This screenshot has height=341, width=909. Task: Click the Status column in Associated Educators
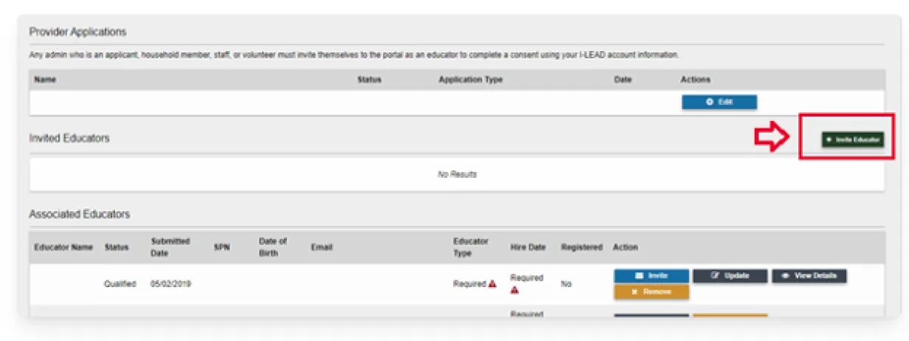click(x=117, y=247)
